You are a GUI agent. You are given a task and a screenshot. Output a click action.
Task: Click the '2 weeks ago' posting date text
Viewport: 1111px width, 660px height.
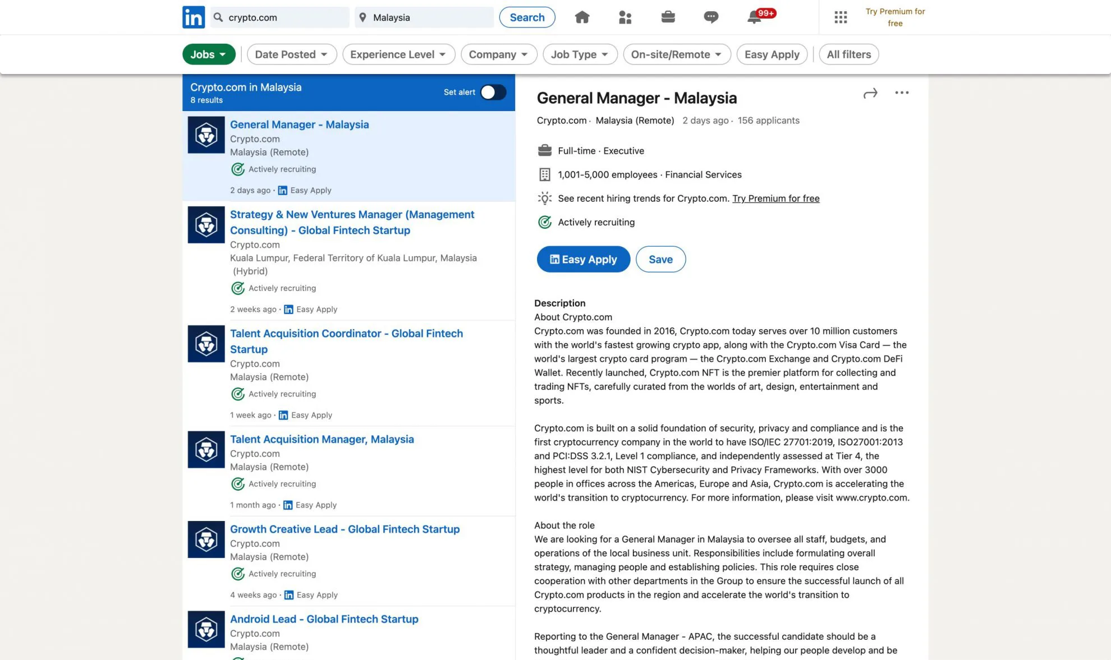point(253,310)
